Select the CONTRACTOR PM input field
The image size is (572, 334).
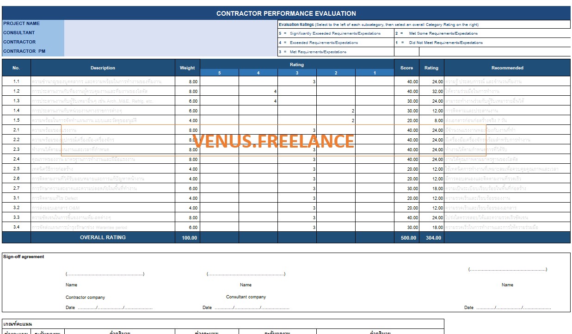[171, 51]
